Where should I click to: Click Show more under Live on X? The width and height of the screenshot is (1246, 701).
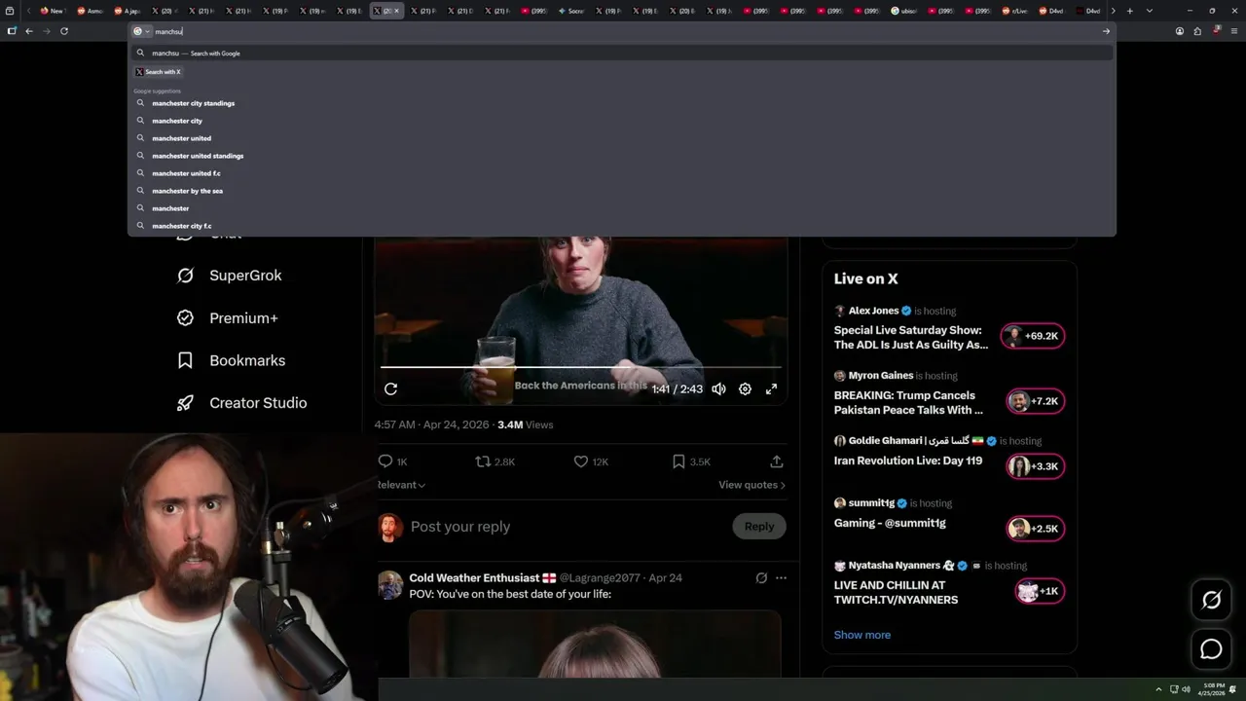861,635
